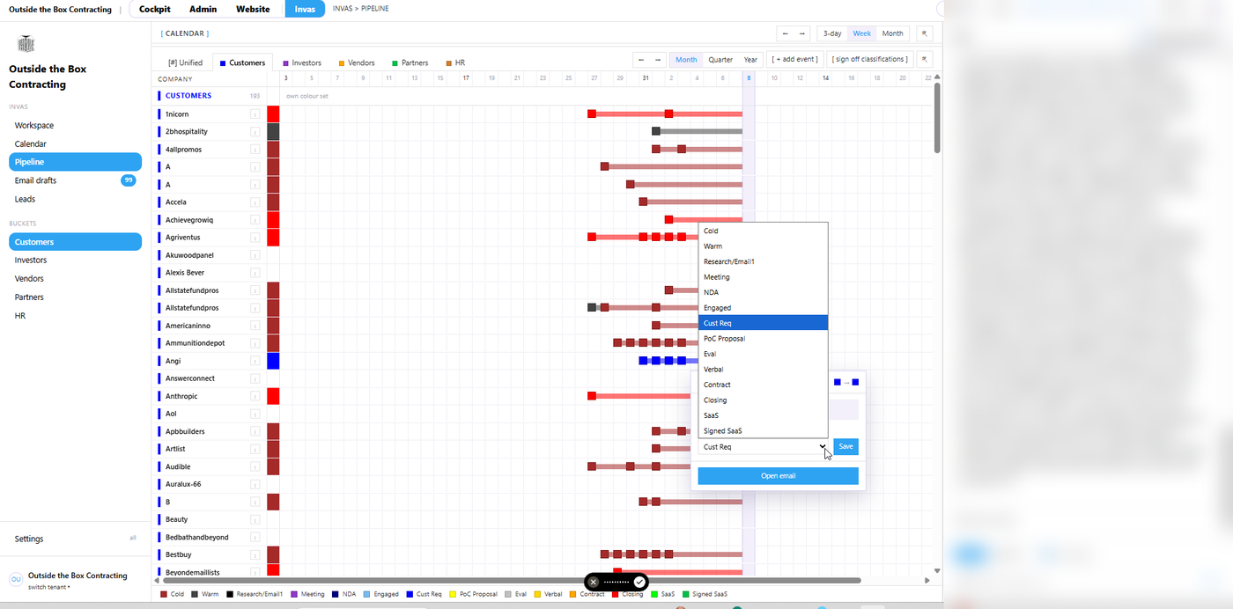Switch to the Vendors bucket tab

[x=356, y=62]
